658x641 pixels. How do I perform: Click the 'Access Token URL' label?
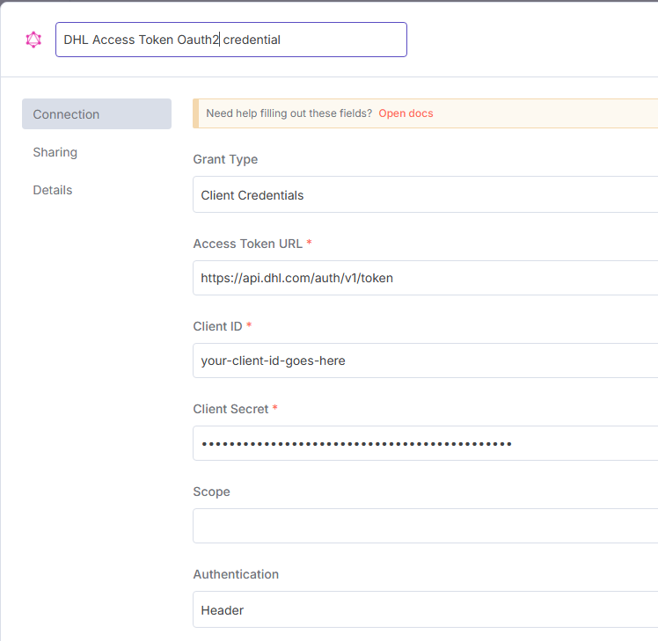(x=247, y=244)
